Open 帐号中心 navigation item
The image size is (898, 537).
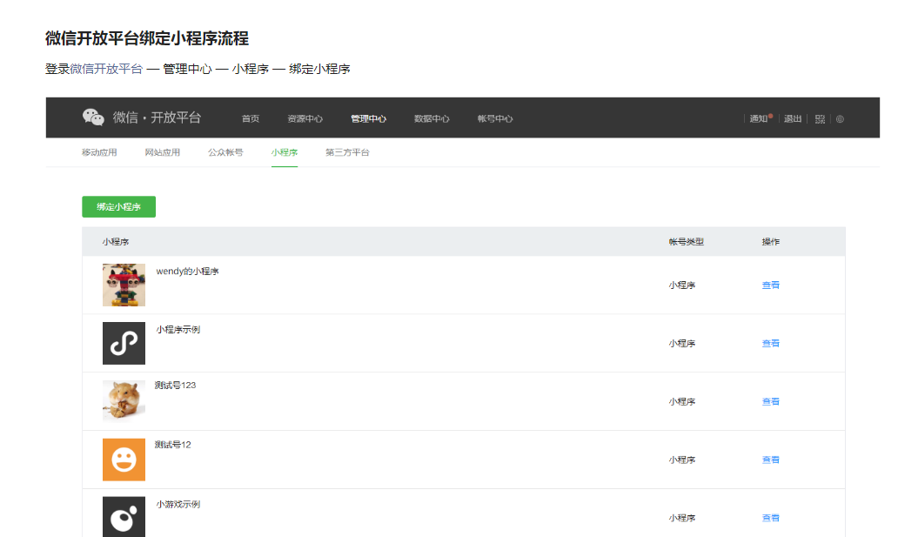(x=495, y=118)
